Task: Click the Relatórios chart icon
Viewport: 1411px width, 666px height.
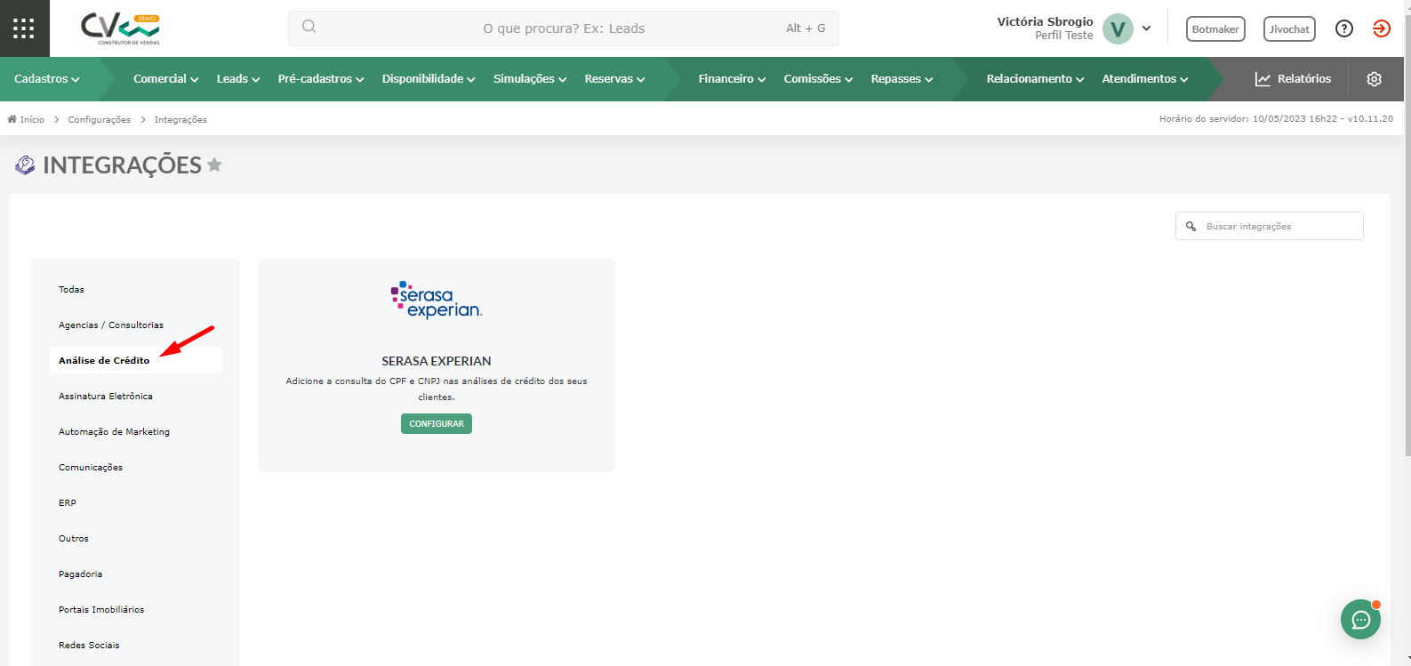Action: point(1263,79)
